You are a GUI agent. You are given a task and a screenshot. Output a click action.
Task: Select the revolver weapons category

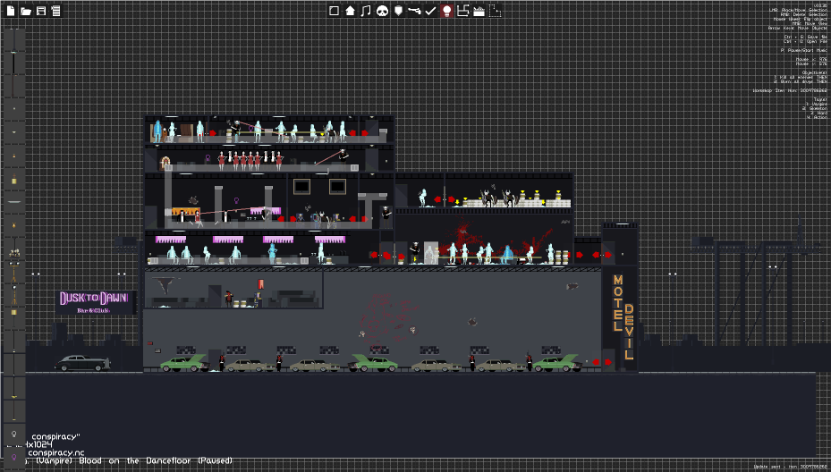pos(414,11)
